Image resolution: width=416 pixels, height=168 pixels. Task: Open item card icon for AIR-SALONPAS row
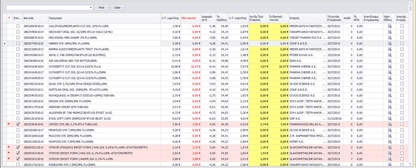coord(390,61)
